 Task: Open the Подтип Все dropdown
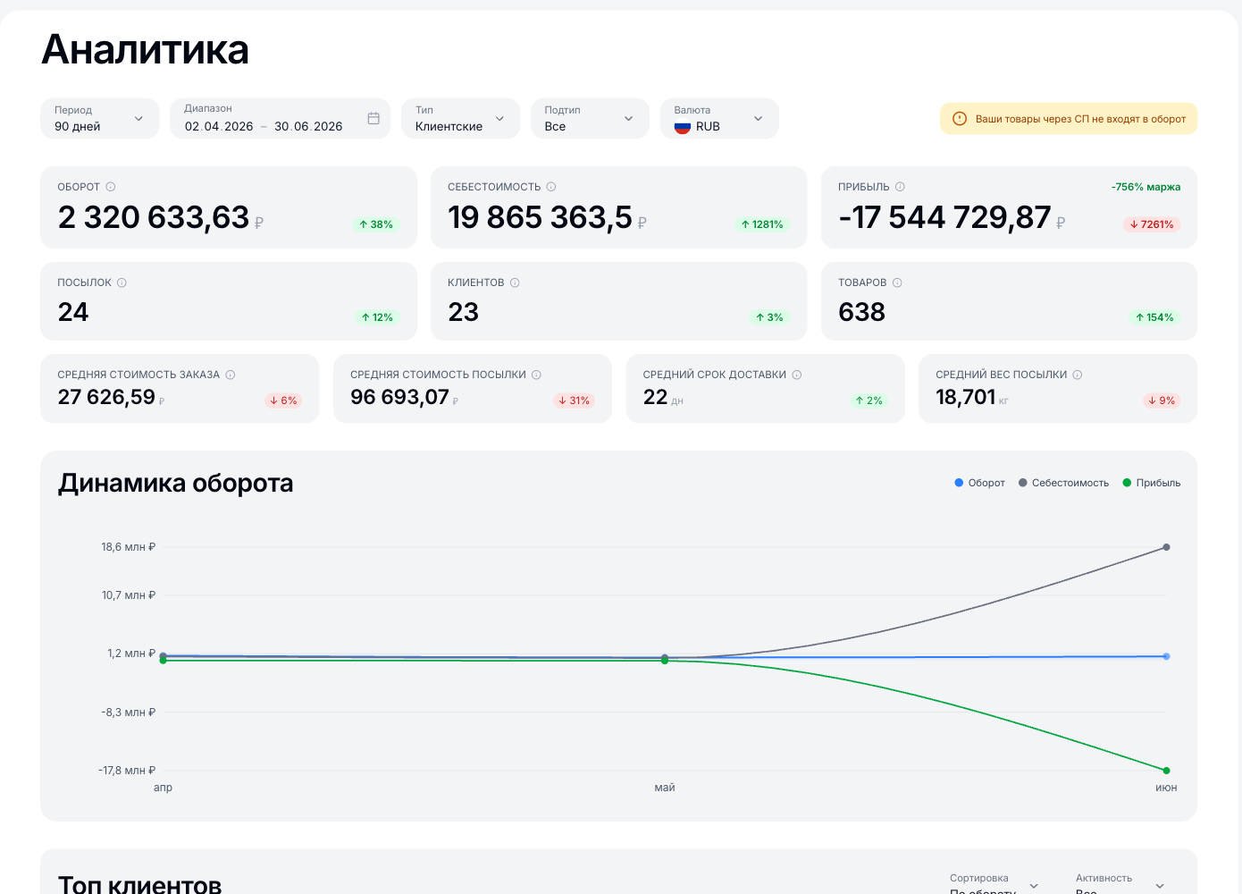tap(590, 118)
